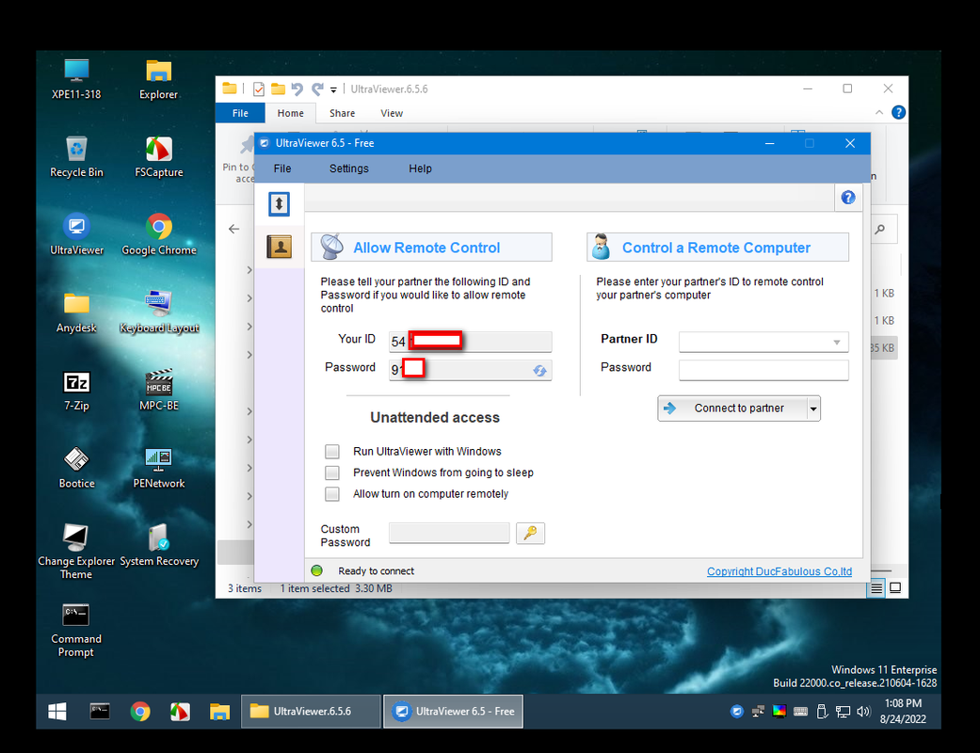Collapse the Explorer ribbon chevron

[878, 113]
